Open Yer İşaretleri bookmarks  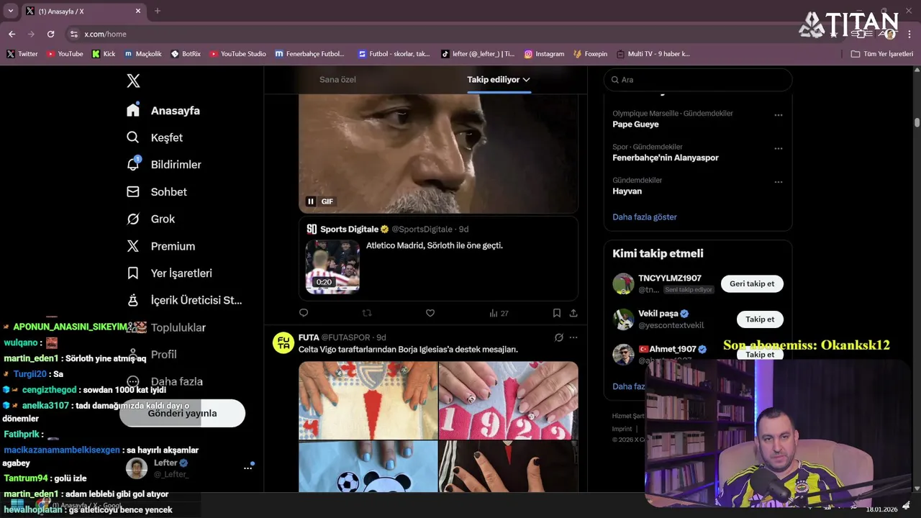click(169, 273)
